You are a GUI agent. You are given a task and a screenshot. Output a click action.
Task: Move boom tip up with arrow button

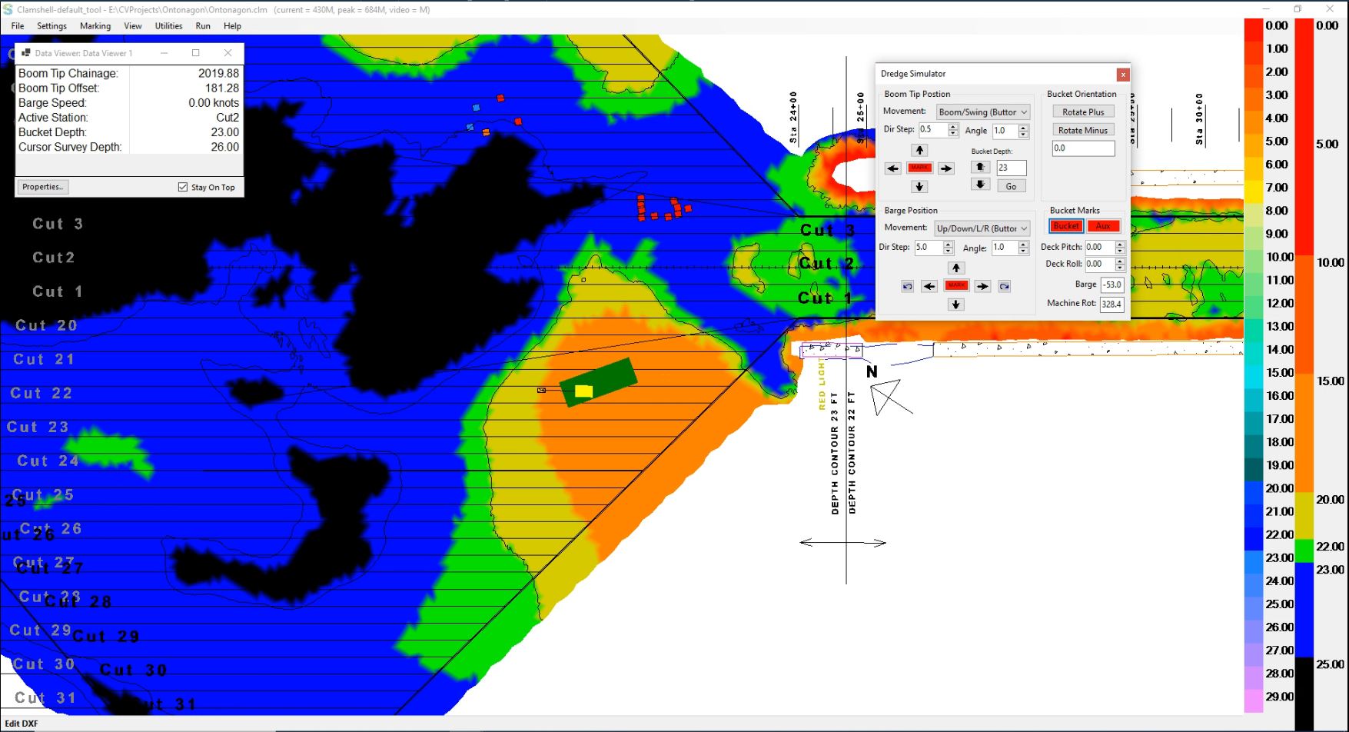(919, 150)
